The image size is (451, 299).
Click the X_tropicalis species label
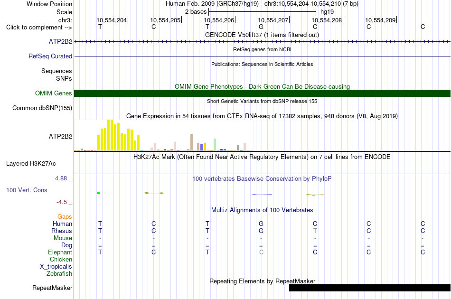click(56, 267)
